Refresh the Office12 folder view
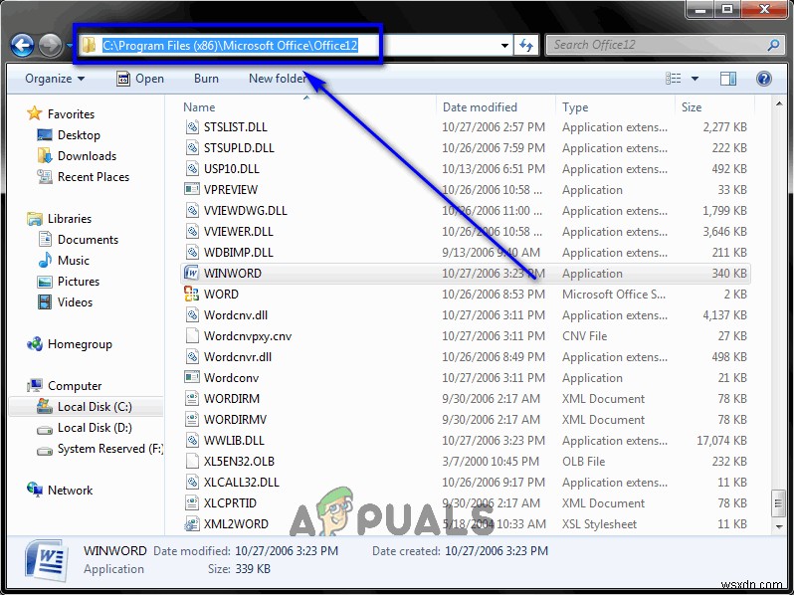This screenshot has width=794, height=595. pos(526,46)
